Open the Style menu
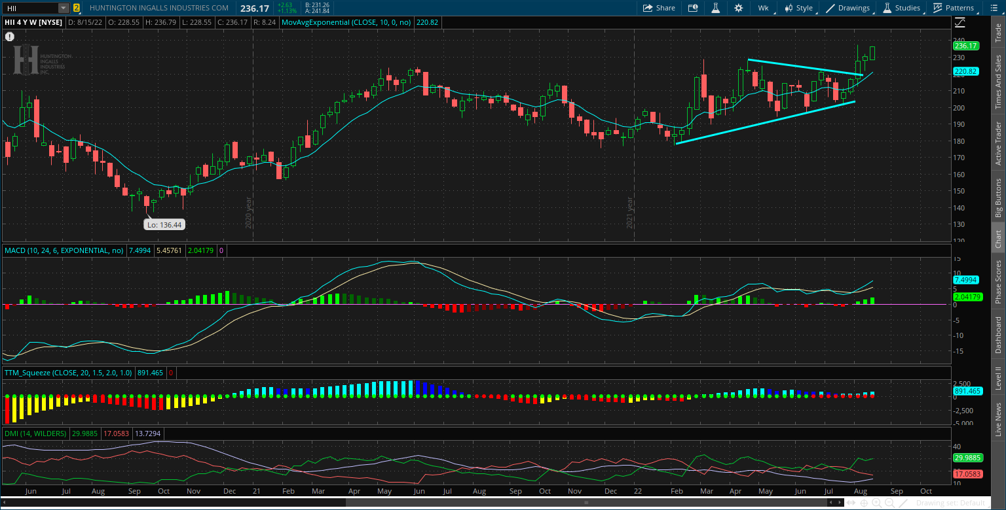This screenshot has width=1006, height=510. tap(798, 8)
